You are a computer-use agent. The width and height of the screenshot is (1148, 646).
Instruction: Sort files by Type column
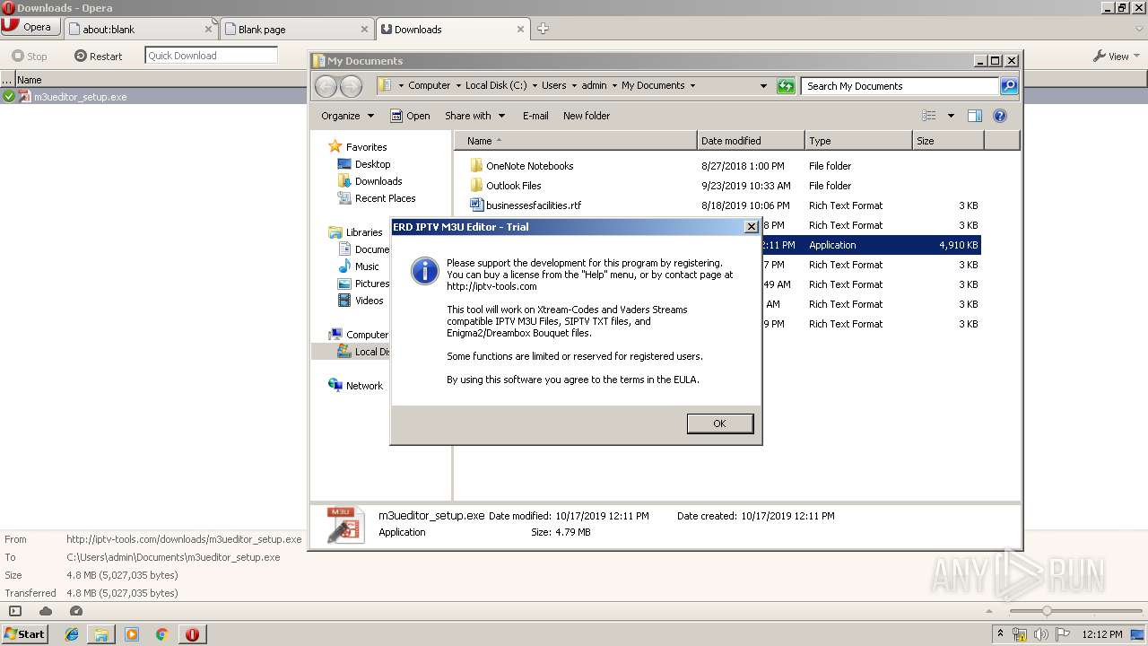(x=857, y=141)
